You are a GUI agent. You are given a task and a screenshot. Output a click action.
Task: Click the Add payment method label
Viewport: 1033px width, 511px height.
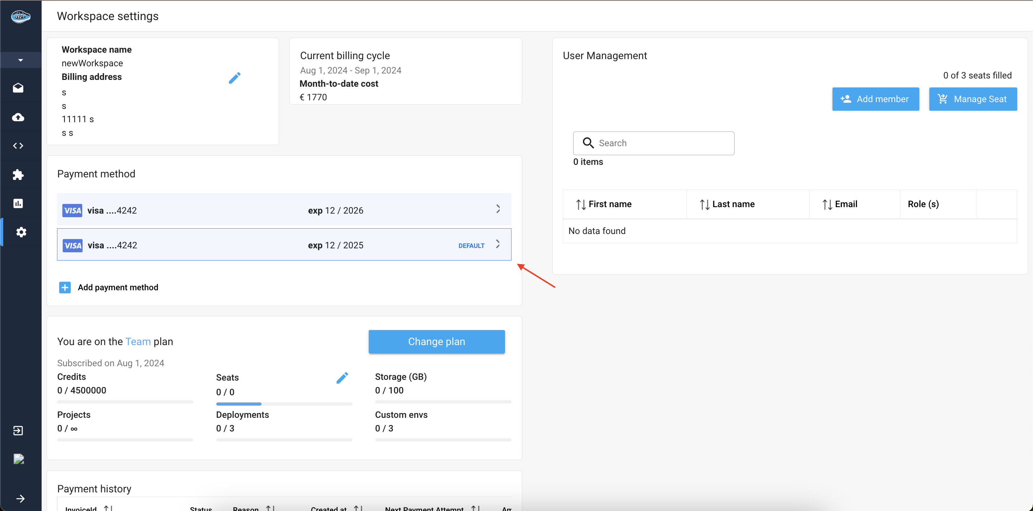click(x=118, y=287)
